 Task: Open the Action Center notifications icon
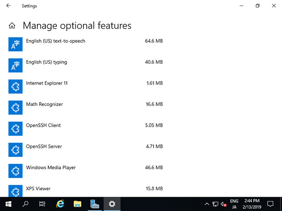[x=270, y=204]
